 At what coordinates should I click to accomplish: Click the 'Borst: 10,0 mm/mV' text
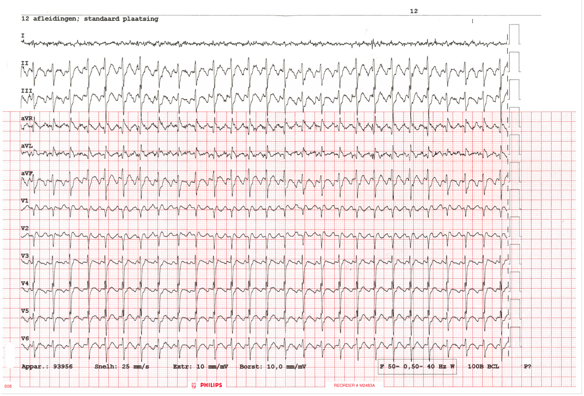(273, 366)
